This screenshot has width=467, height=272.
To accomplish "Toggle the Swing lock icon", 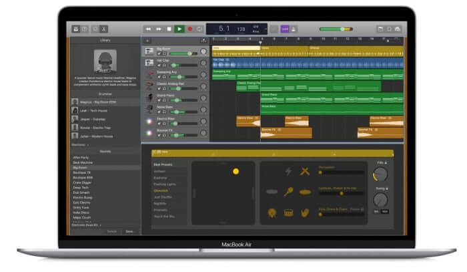I will [386, 188].
